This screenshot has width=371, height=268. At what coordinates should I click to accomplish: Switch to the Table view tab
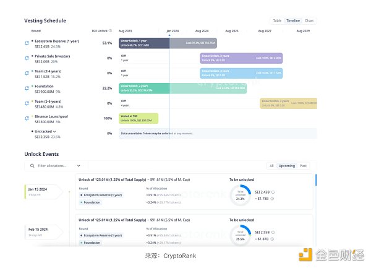277,20
